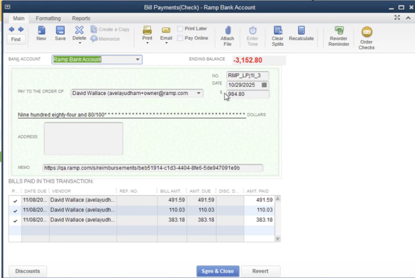Viewport: 415px width, 278px height.
Task: Tick the Pay Online checkbox
Action: pyautogui.click(x=180, y=38)
